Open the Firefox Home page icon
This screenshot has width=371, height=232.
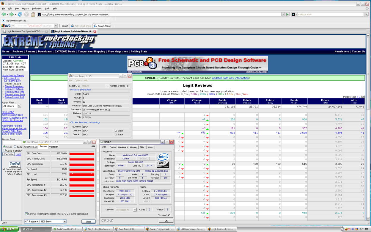33,14
